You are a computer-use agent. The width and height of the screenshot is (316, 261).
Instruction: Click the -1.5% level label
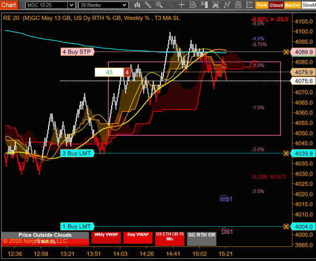[x=258, y=108]
